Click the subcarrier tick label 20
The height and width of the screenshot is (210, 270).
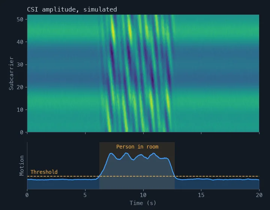[20, 87]
